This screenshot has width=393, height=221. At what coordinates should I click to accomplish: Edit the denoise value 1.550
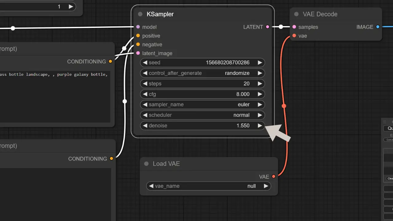pyautogui.click(x=243, y=126)
